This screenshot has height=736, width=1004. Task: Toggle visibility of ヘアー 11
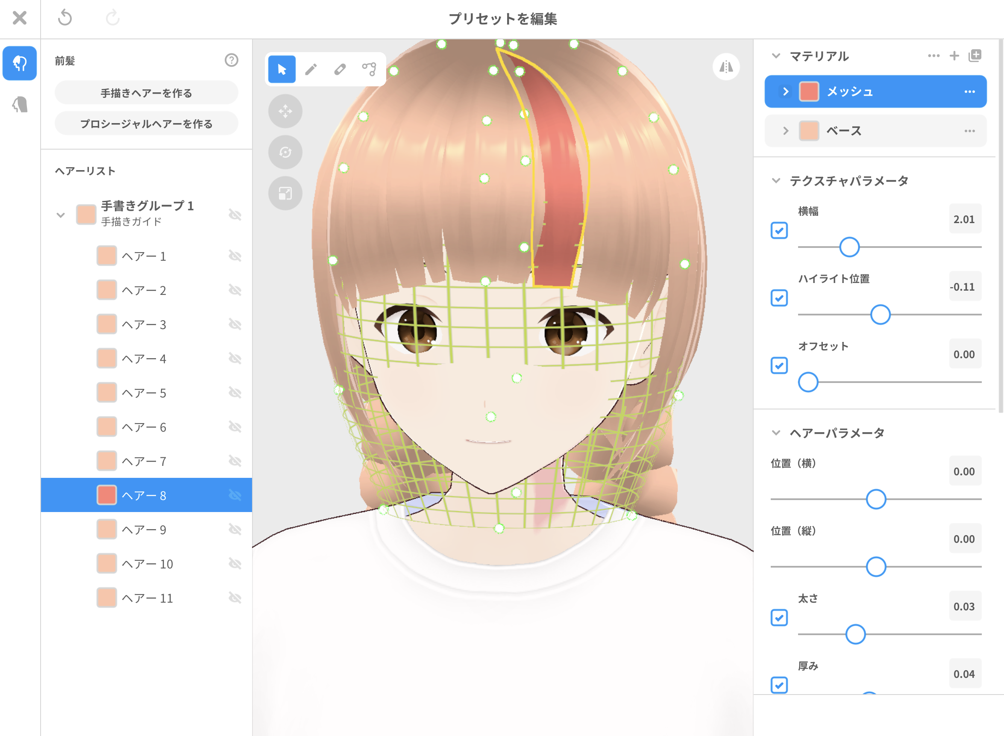[235, 598]
